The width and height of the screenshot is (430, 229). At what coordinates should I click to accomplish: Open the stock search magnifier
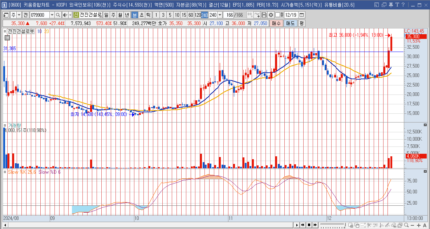[x=58, y=15]
